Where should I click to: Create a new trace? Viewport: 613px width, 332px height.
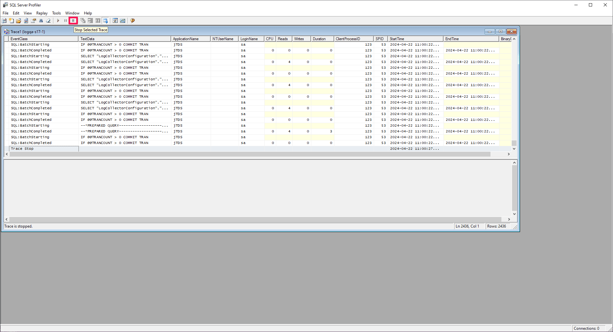click(x=4, y=21)
